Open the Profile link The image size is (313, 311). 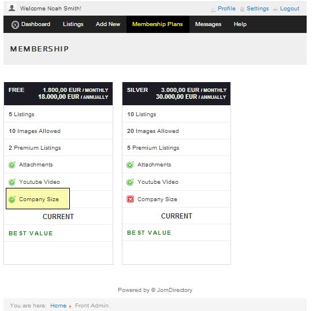226,9
